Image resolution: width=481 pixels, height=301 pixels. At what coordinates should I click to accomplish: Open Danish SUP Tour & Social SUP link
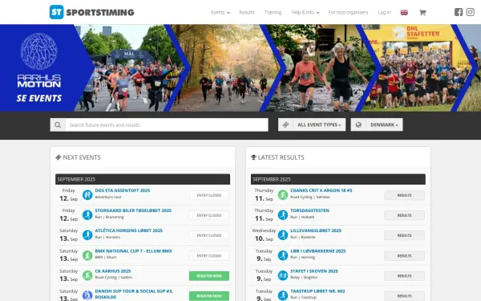click(134, 294)
